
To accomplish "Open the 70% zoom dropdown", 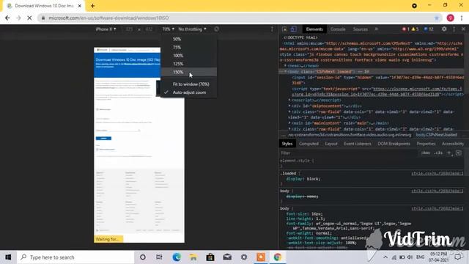I will 168,29.
